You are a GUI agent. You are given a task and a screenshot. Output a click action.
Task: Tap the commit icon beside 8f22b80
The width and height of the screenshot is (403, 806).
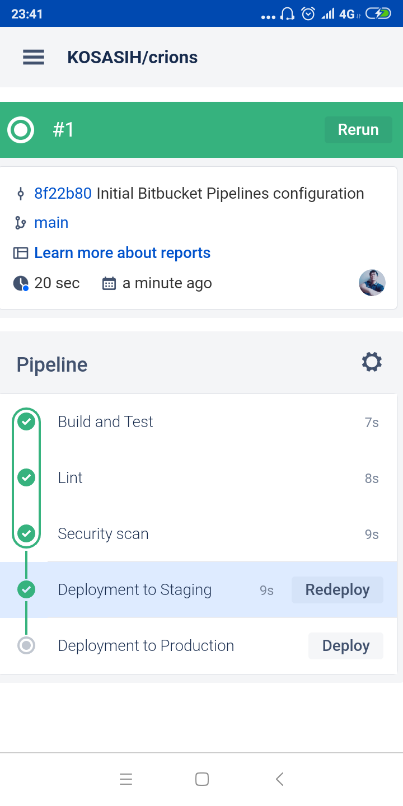coord(21,194)
